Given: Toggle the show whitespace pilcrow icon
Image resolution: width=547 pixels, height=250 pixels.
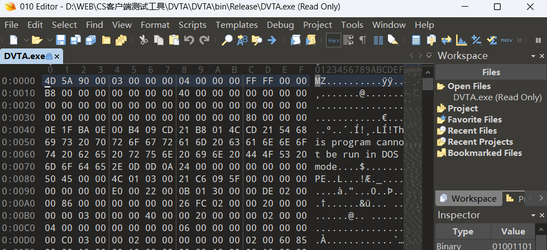Looking at the screenshot, I should tap(363, 40).
